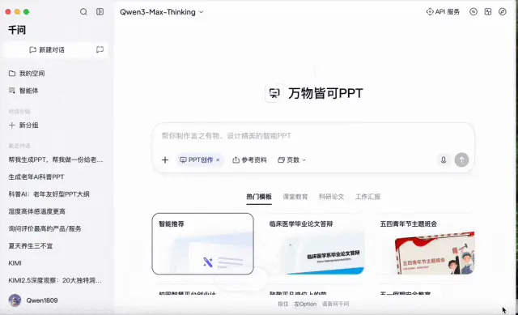Open chat 湿度高体感温度更高
Image resolution: width=518 pixels, height=315 pixels.
(x=36, y=211)
